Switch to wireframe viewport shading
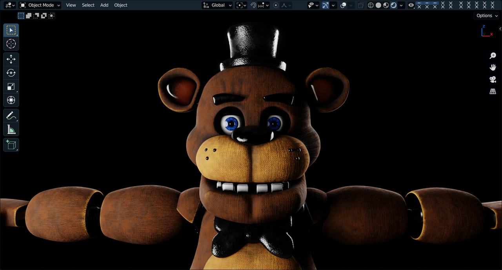Viewport: 502px width, 270px height. [x=371, y=5]
